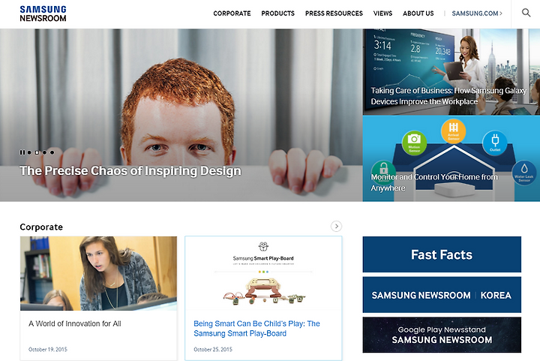The height and width of the screenshot is (361, 540).
Task: Open the search magnifier icon
Action: tap(526, 13)
